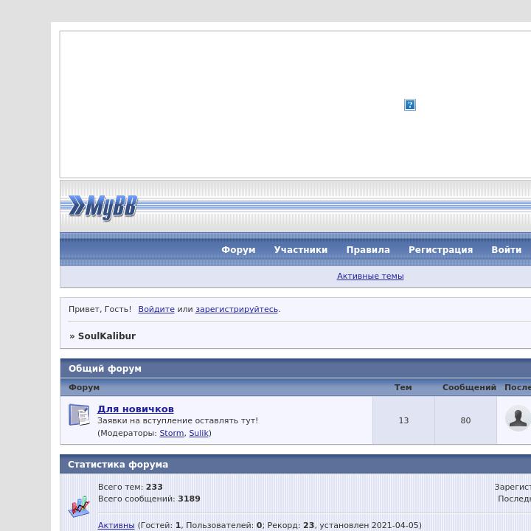The height and width of the screenshot is (531, 531).
Task: Open moderator Sulik's profile
Action: [x=199, y=433]
